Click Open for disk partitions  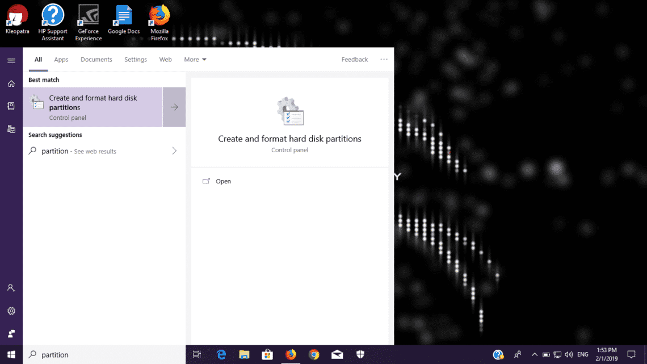223,181
